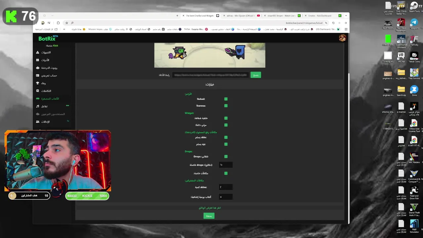Expand the bookmarks overflow chevron
The height and width of the screenshot is (238, 423).
[x=64, y=29]
